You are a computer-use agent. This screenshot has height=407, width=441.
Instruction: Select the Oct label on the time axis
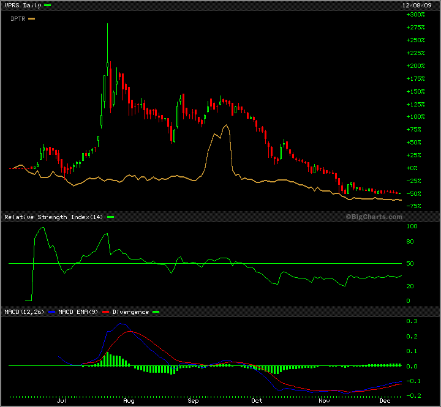257,401
